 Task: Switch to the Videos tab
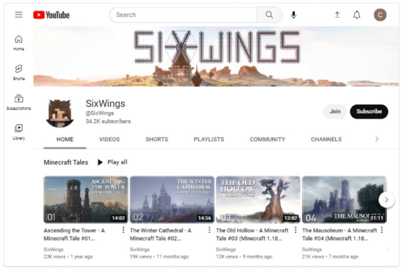pyautogui.click(x=109, y=139)
